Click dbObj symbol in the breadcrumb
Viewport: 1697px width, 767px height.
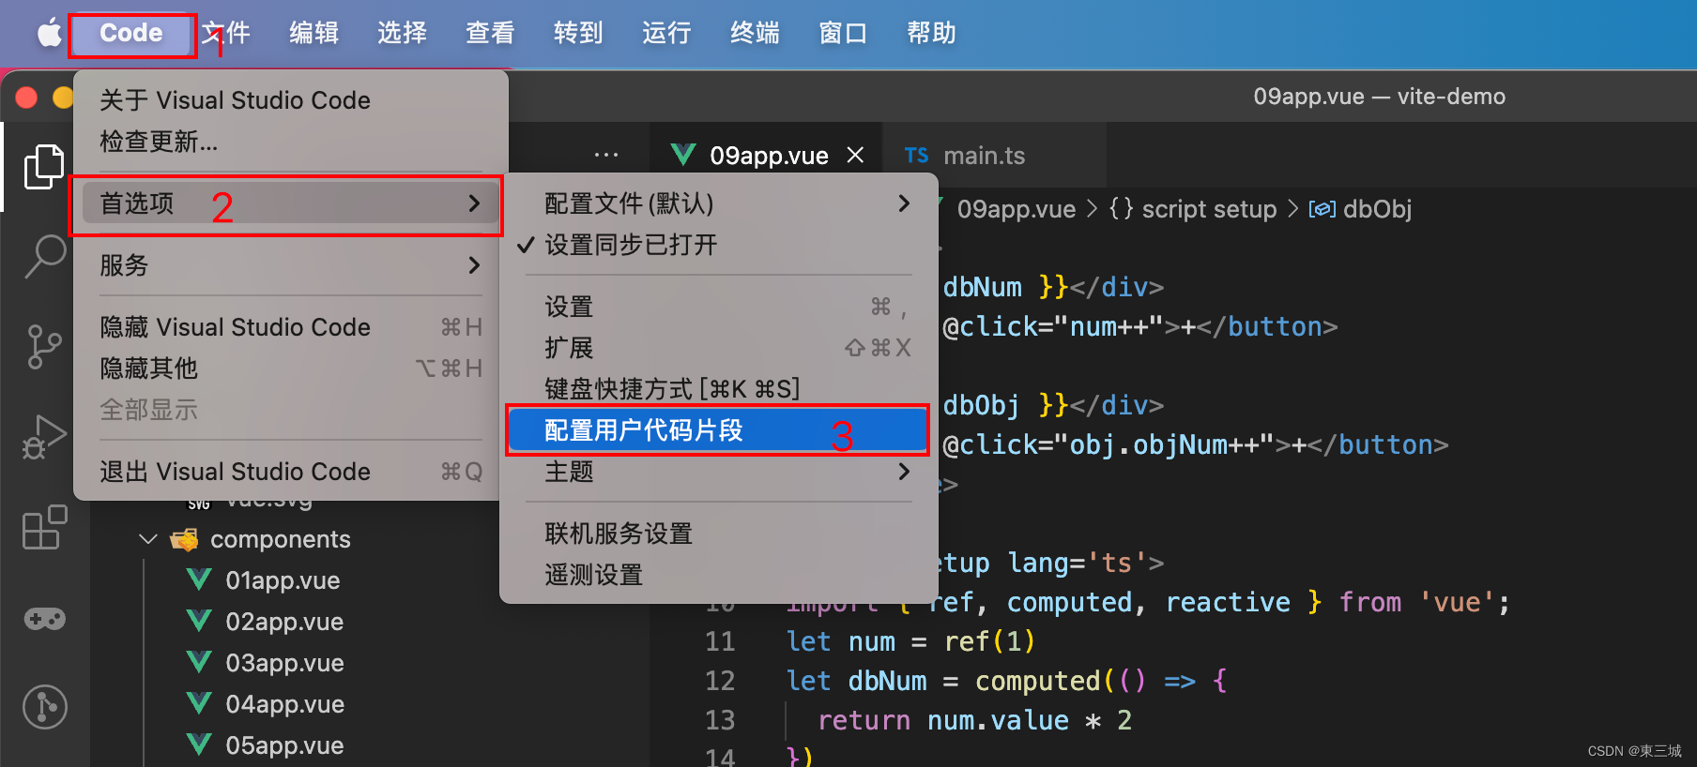click(1377, 209)
